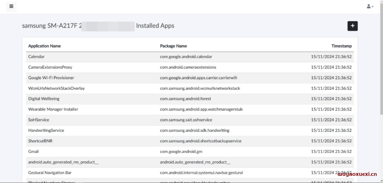The width and height of the screenshot is (383, 183).
Task: Click the Application Name column header
Action: [45, 46]
